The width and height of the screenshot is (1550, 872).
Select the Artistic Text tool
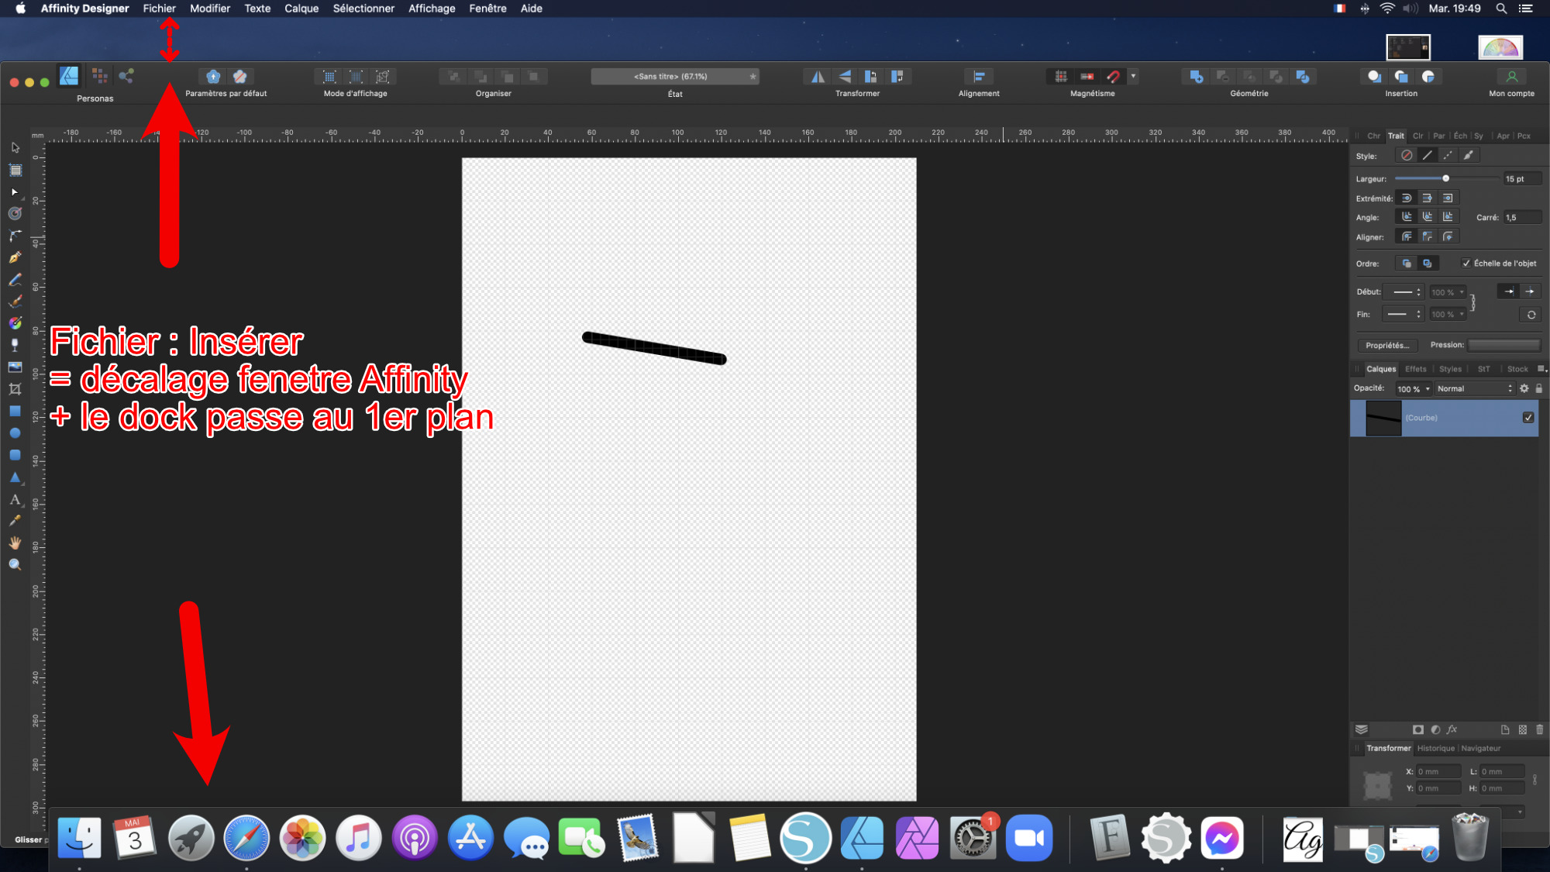[15, 500]
